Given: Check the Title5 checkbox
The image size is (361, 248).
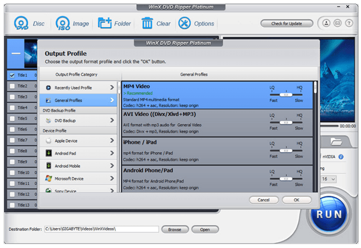Looking at the screenshot, I should pyautogui.click(x=12, y=118).
